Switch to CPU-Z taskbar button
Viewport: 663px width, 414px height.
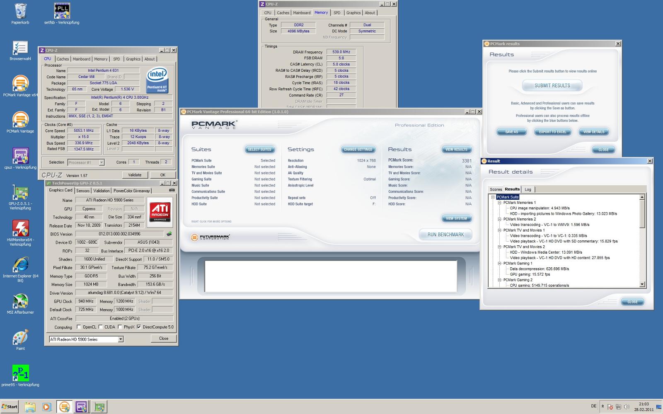(81, 407)
